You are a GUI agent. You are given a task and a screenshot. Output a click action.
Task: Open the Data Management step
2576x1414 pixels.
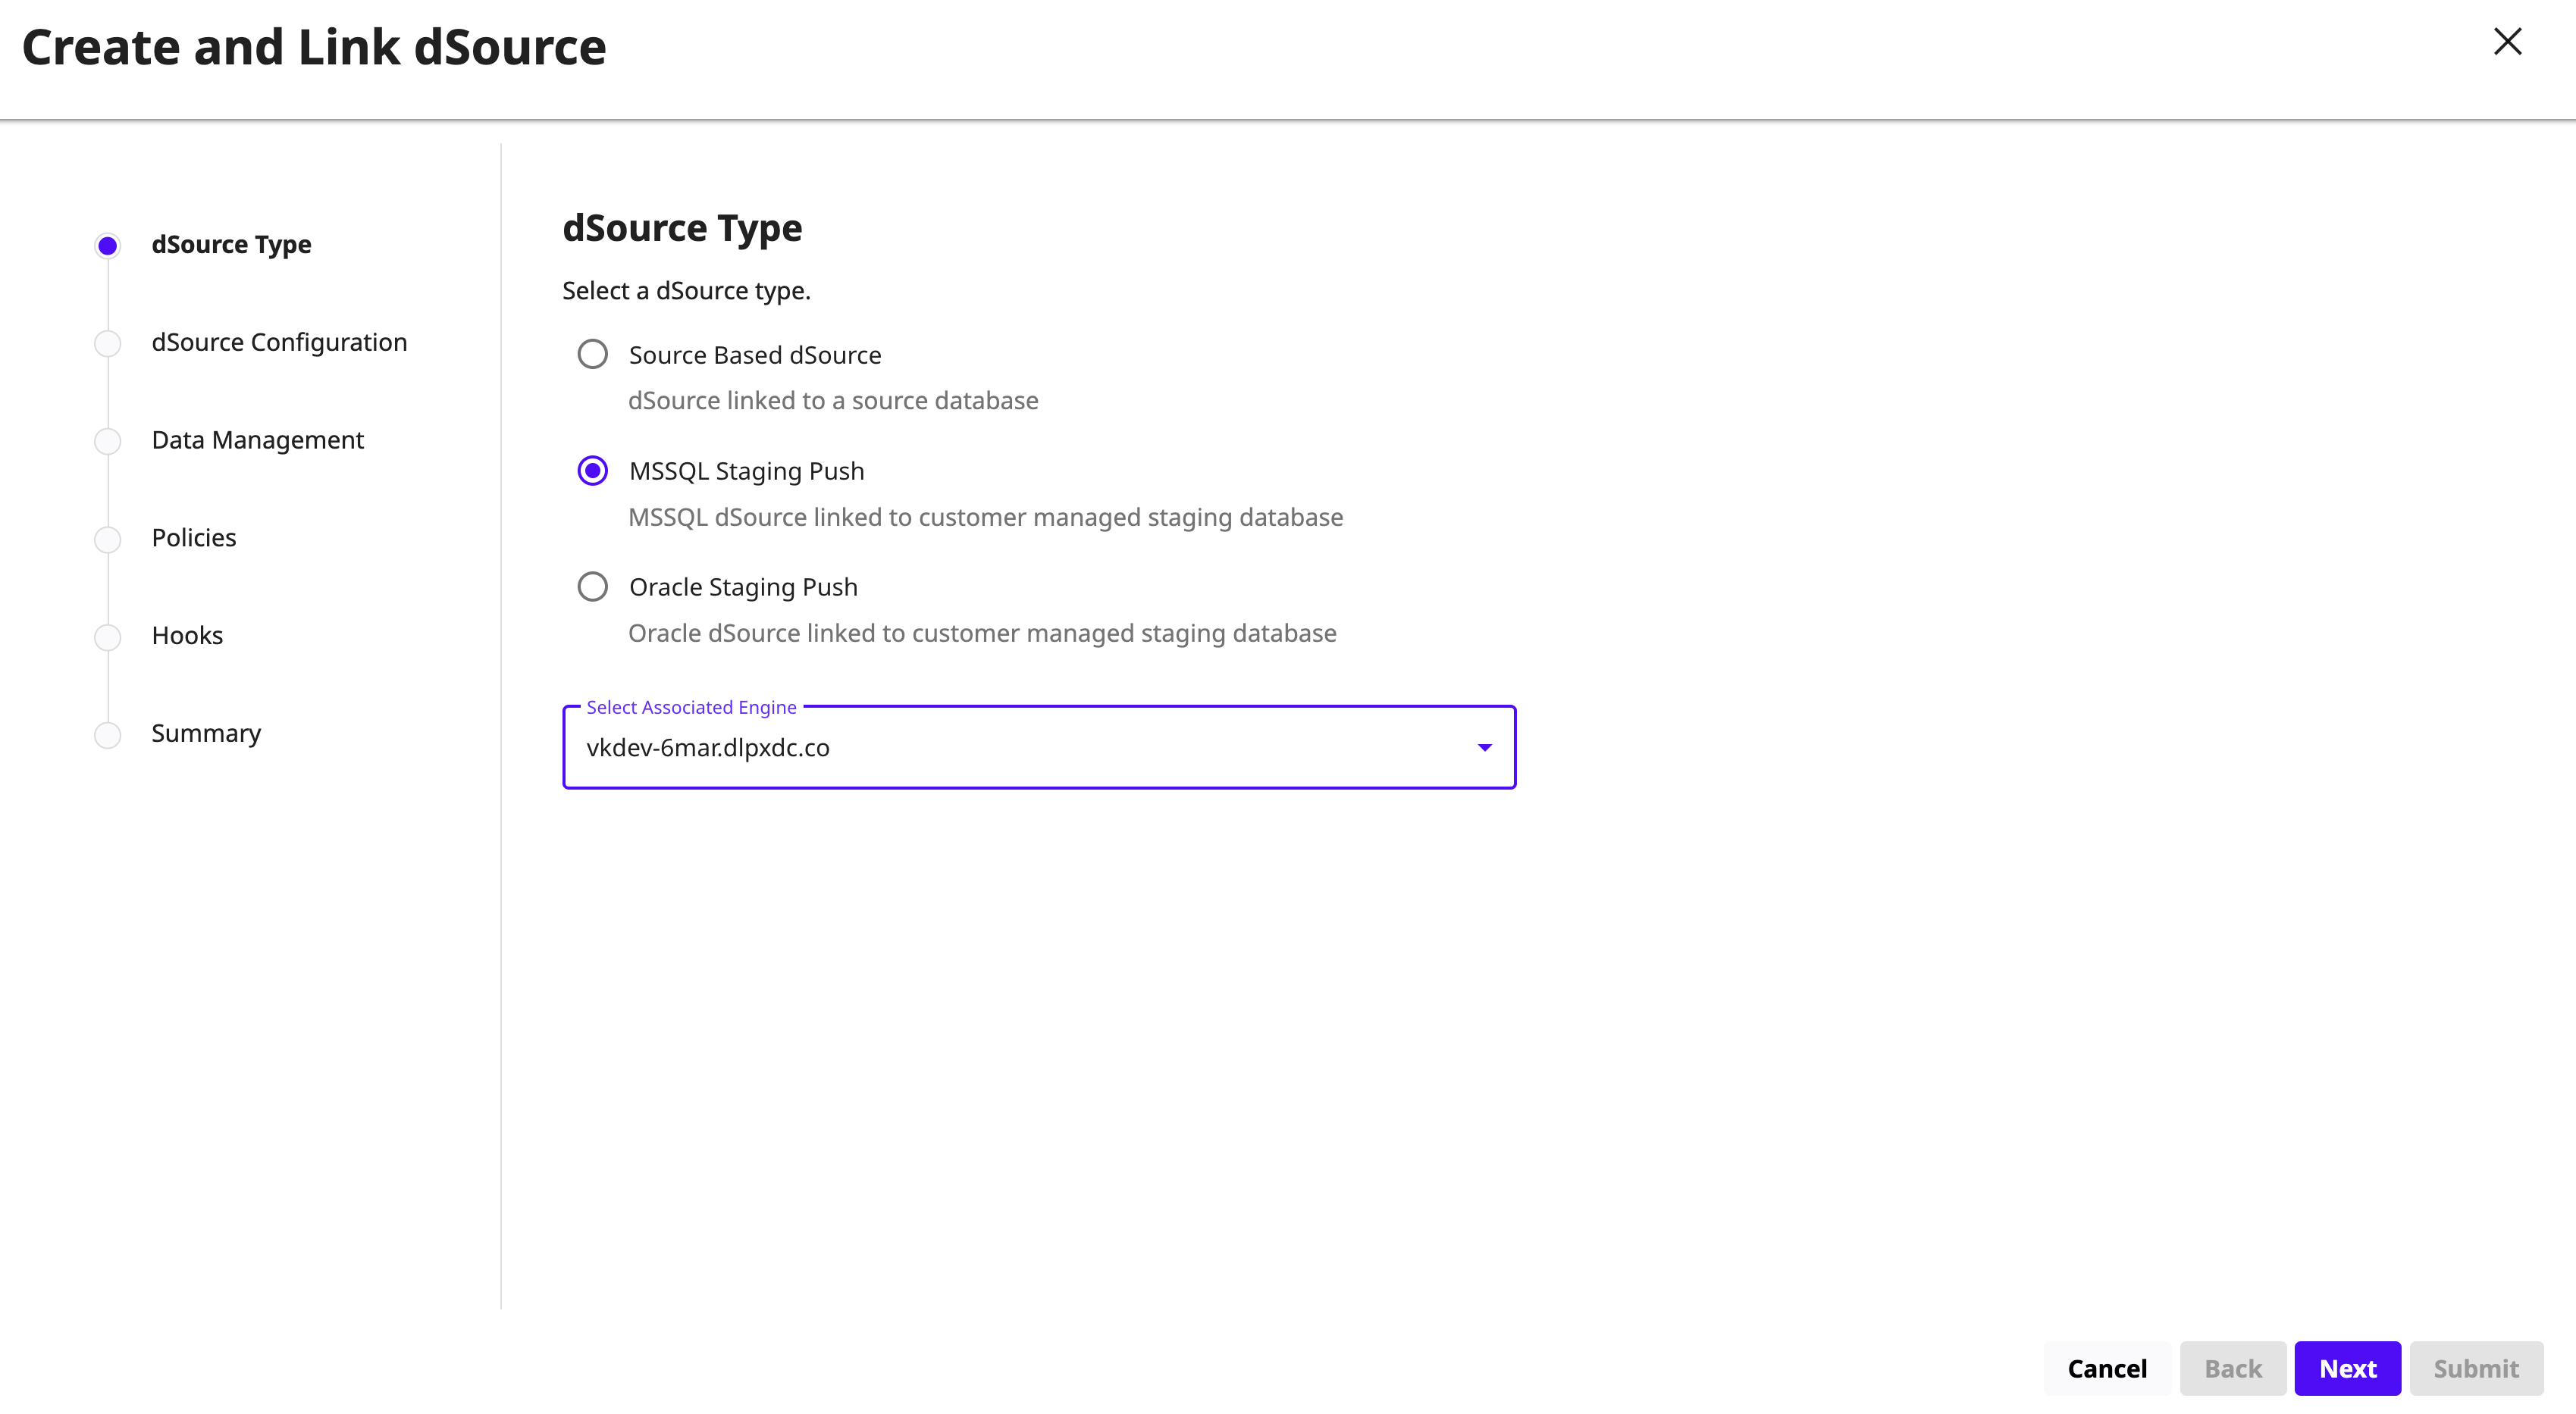257,440
